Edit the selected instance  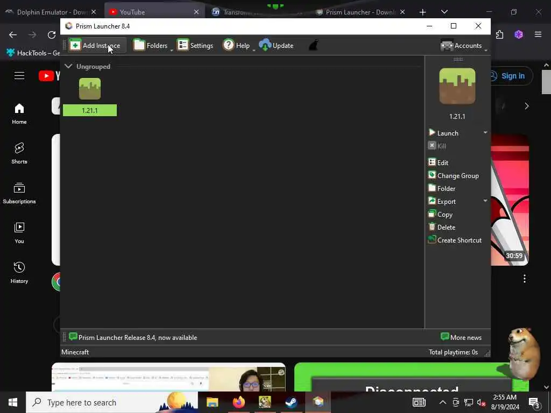pos(438,162)
